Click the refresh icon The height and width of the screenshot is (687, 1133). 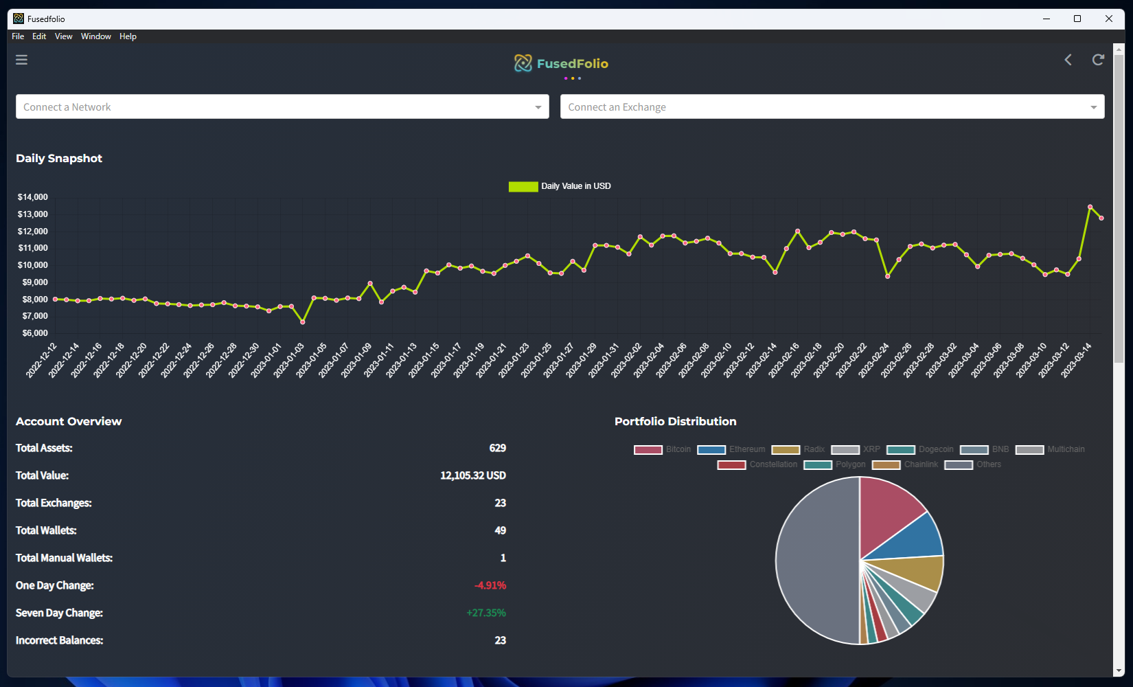click(1098, 60)
